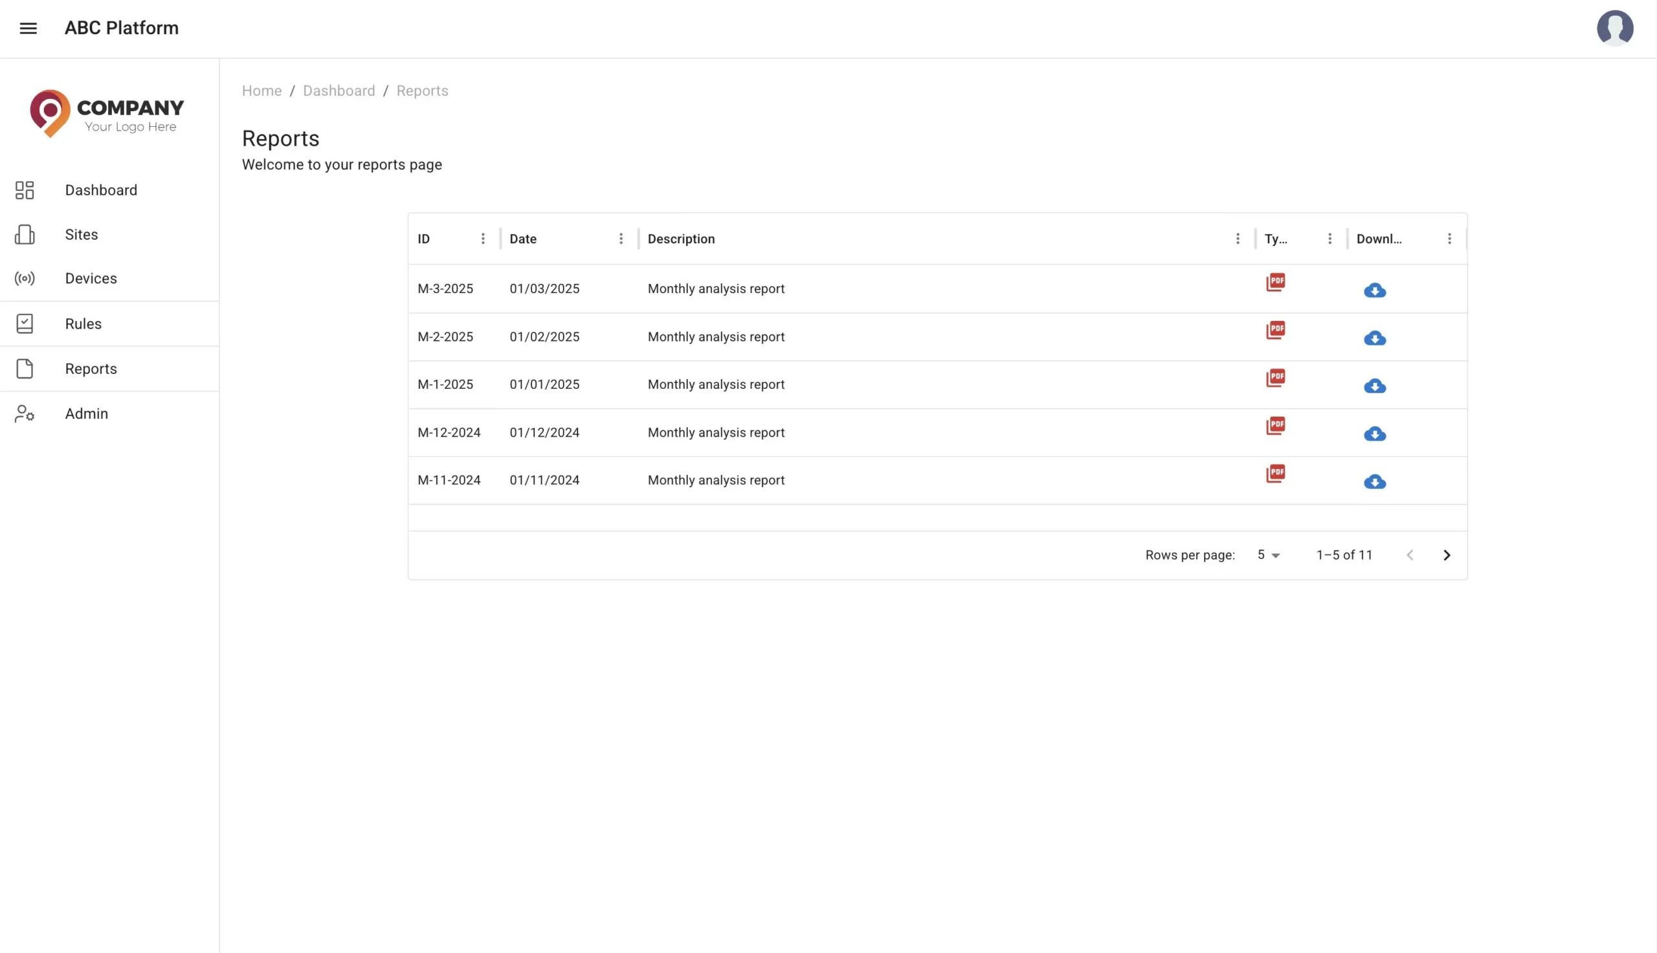Click the date 01/01/2025

545,384
